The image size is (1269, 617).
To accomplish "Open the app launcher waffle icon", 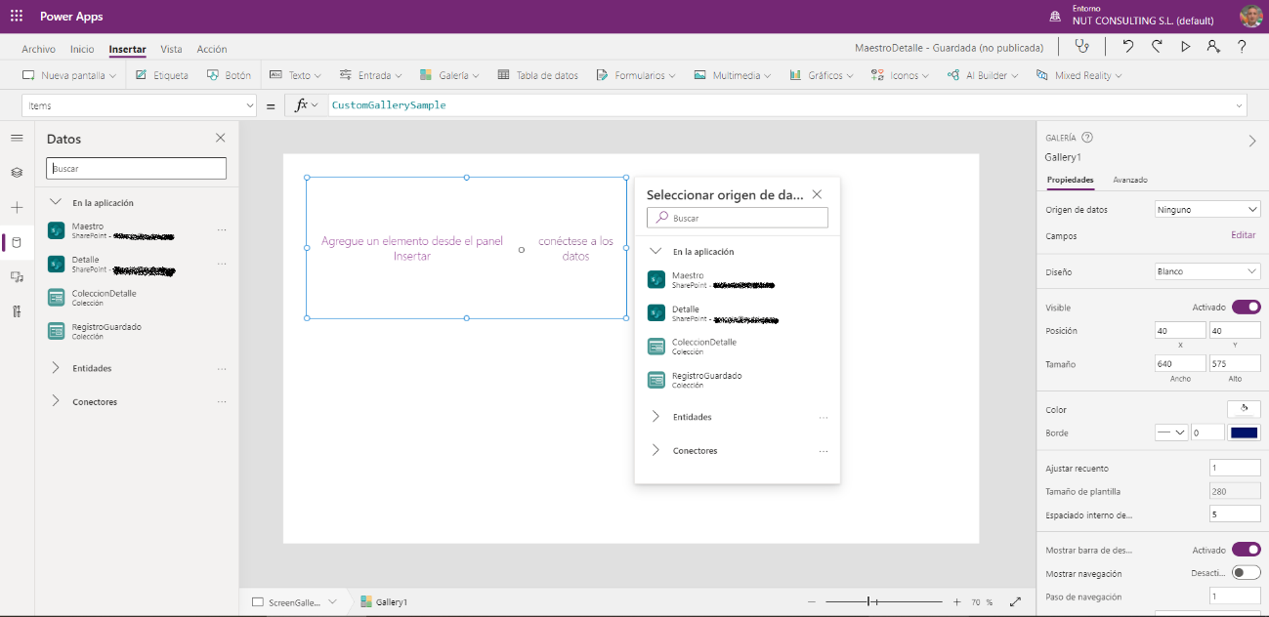I will (17, 17).
